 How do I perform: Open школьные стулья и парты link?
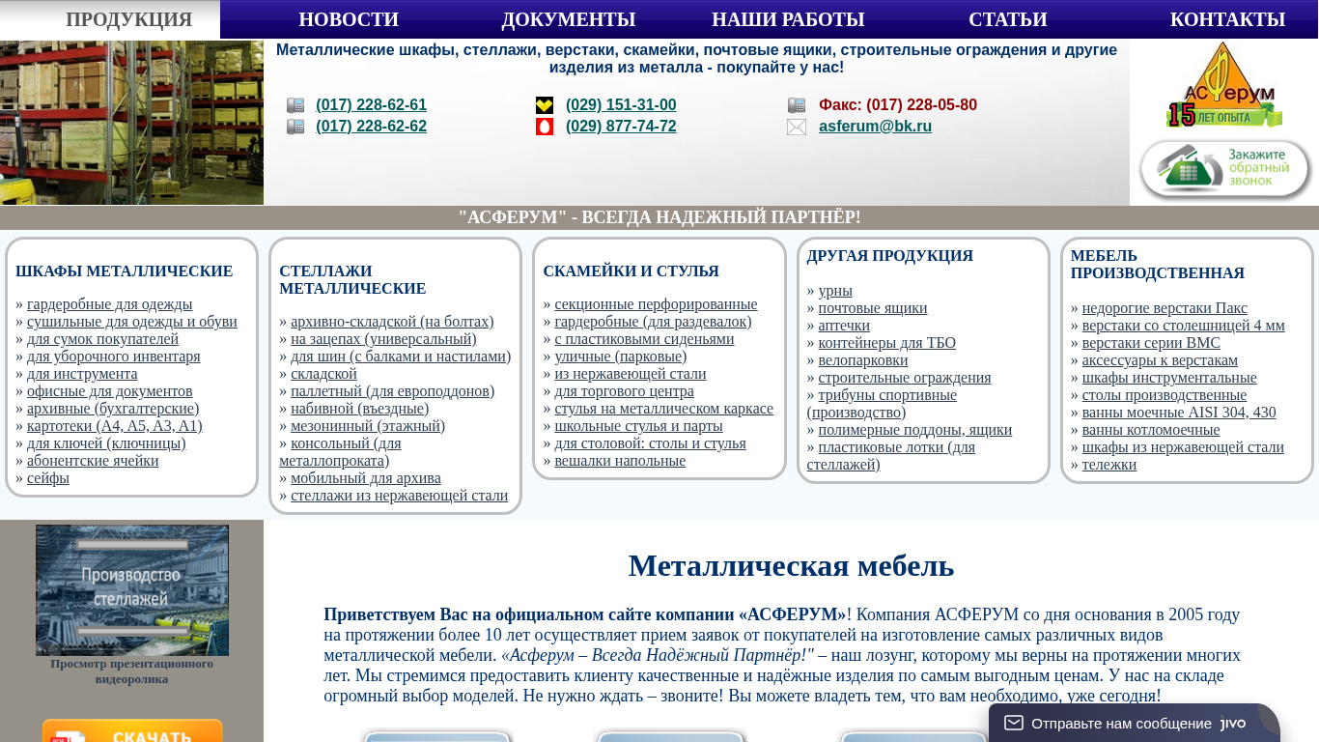pyautogui.click(x=638, y=426)
